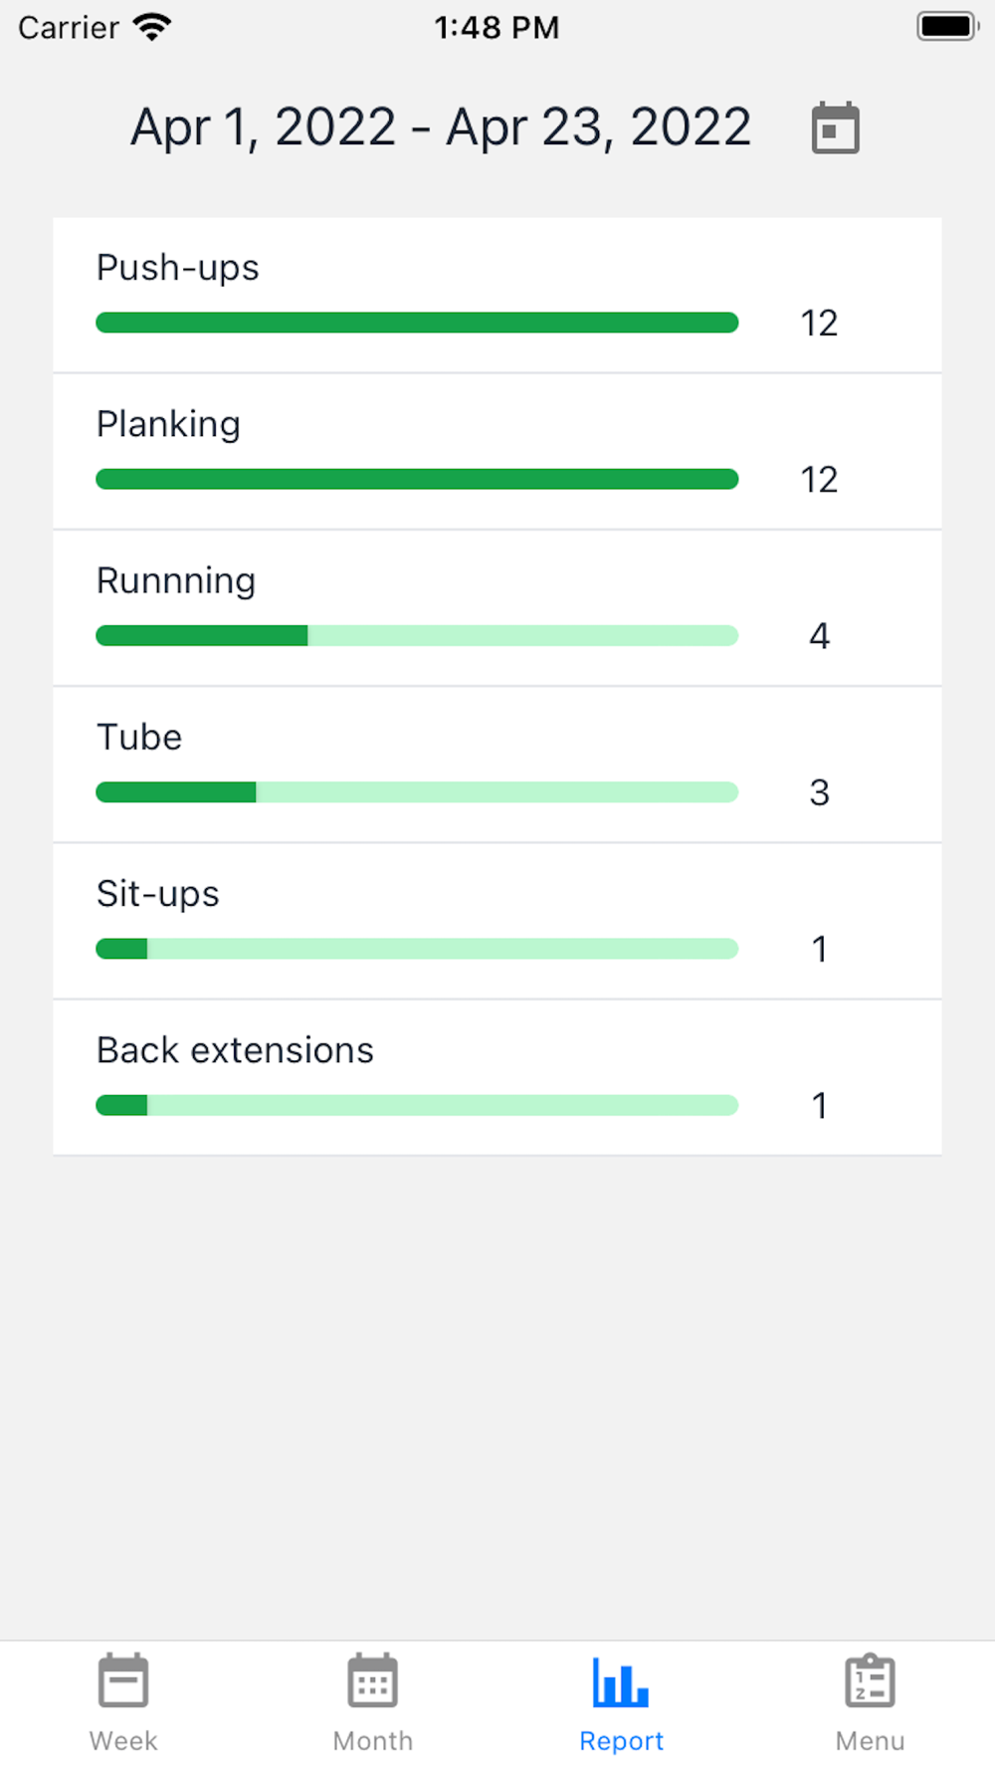Viewport: 995px width, 1770px height.
Task: Open the Menu tab label
Action: (870, 1740)
